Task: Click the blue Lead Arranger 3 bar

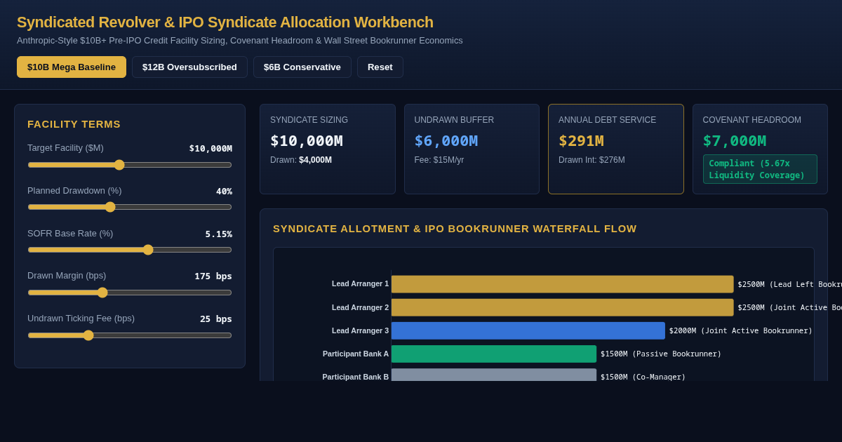Action: coord(528,330)
